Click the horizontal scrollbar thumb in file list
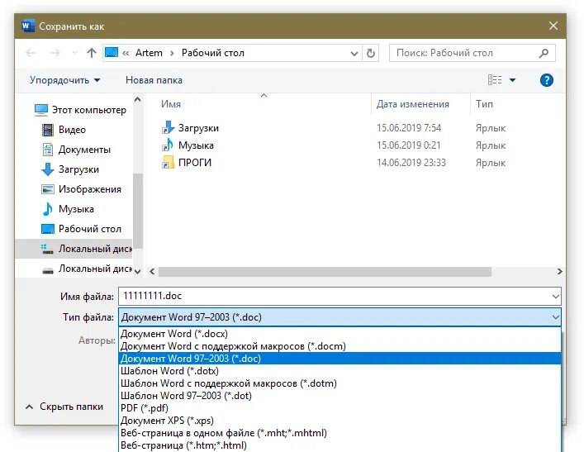 325,272
